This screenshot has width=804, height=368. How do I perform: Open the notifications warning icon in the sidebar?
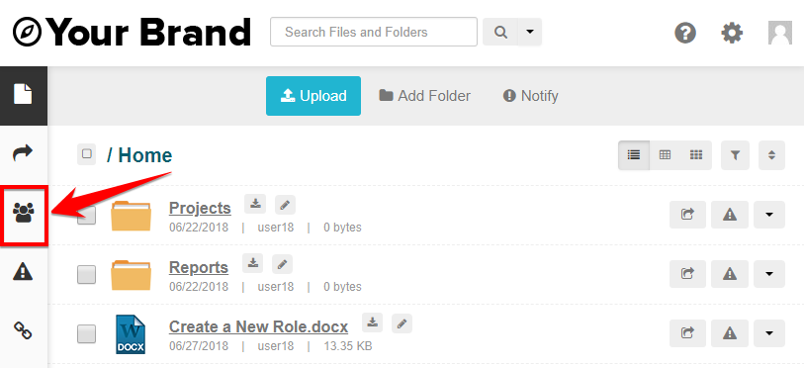pos(23,271)
